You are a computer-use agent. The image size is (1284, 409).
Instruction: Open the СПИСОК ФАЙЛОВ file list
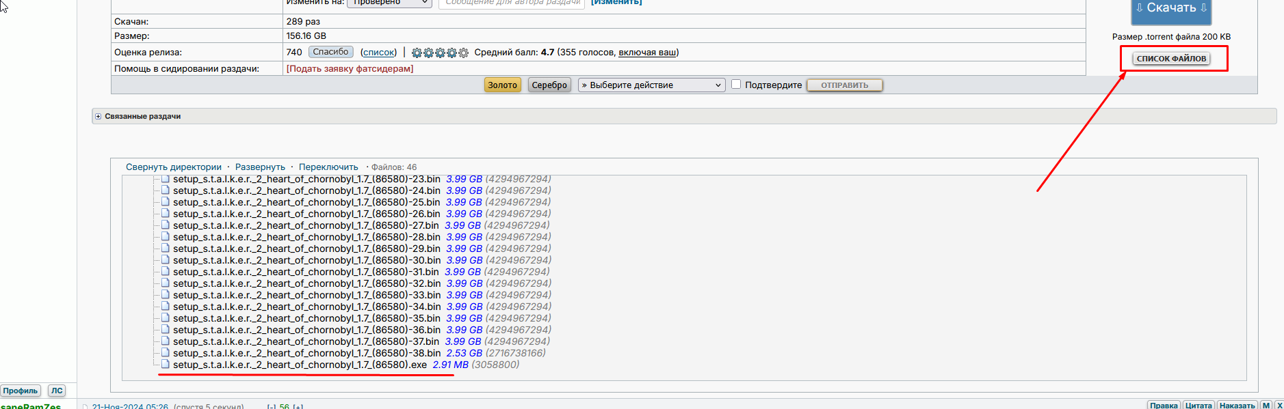tap(1171, 59)
